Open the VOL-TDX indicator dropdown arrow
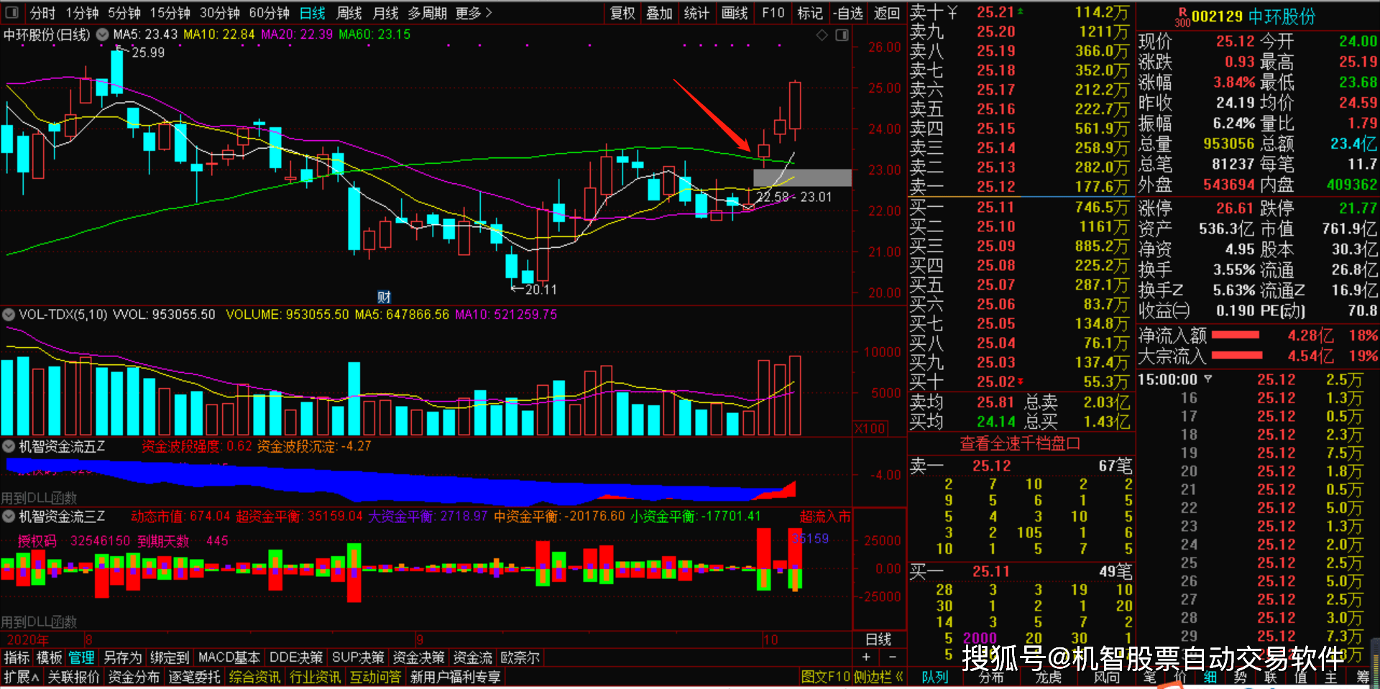The image size is (1380, 689). click(9, 315)
